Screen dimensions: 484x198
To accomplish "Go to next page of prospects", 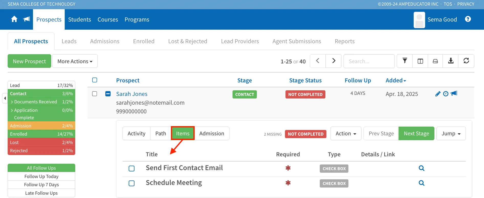I will [334, 61].
